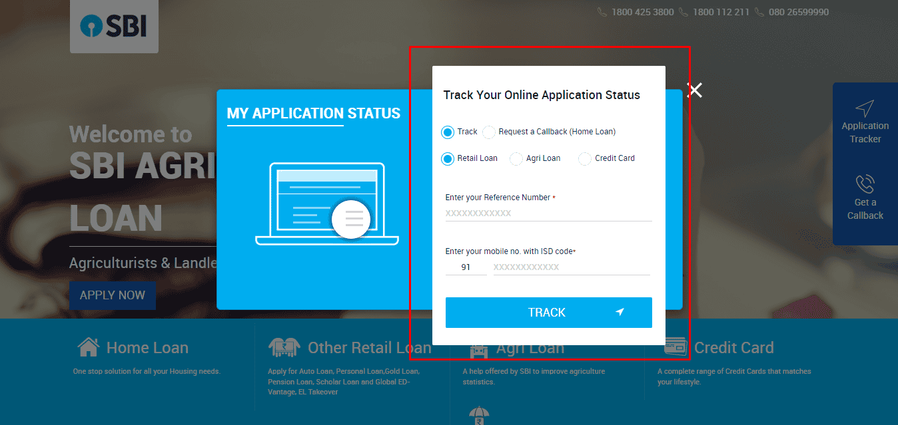The image size is (898, 425).
Task: Select the Retail Loan option
Action: coord(448,158)
